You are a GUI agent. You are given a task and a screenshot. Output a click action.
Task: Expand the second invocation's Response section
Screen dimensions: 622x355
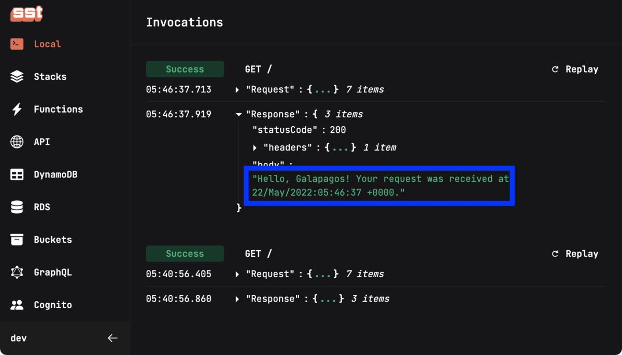237,298
